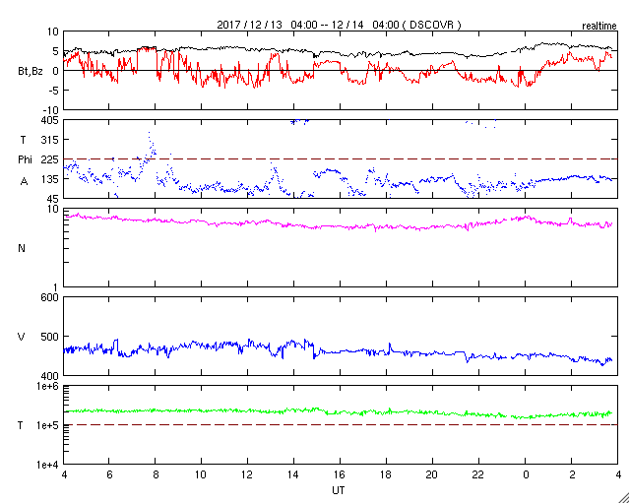Select the "Bt,Bz" axis label

(31, 72)
